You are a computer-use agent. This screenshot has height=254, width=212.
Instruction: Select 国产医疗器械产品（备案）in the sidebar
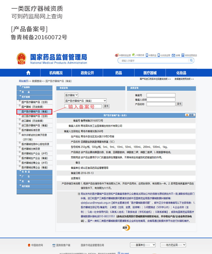tap(34, 111)
